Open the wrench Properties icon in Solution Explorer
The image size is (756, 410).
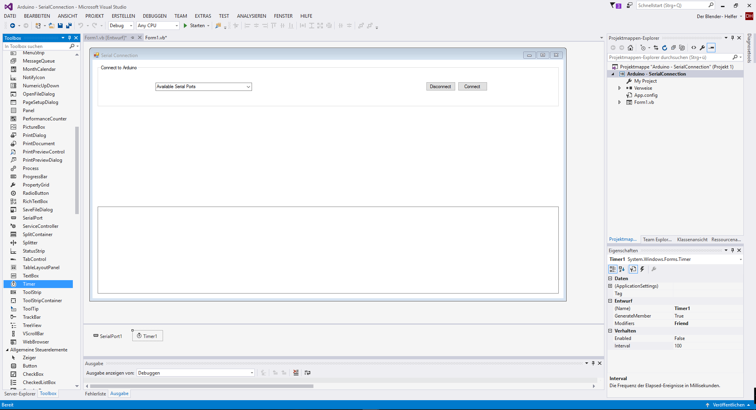pos(702,48)
